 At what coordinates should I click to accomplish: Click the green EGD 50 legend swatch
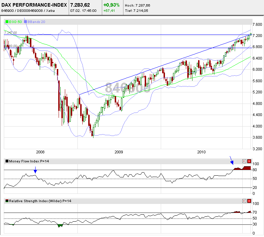pos(7,22)
